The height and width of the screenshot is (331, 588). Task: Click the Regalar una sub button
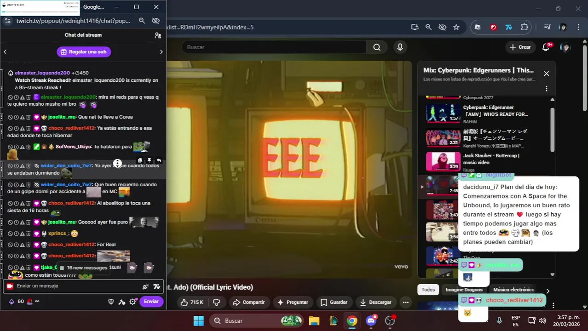click(x=83, y=52)
